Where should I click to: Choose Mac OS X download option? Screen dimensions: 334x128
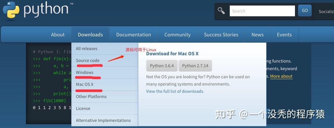pos(84,84)
